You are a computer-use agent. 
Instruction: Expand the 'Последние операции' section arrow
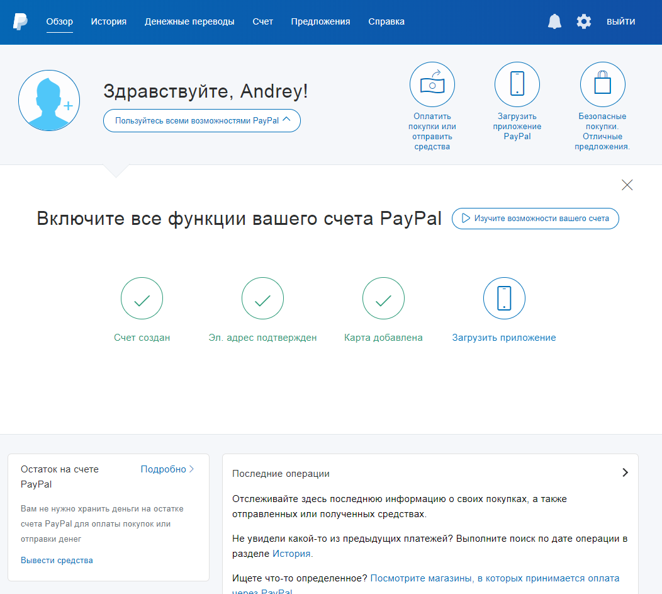(626, 472)
